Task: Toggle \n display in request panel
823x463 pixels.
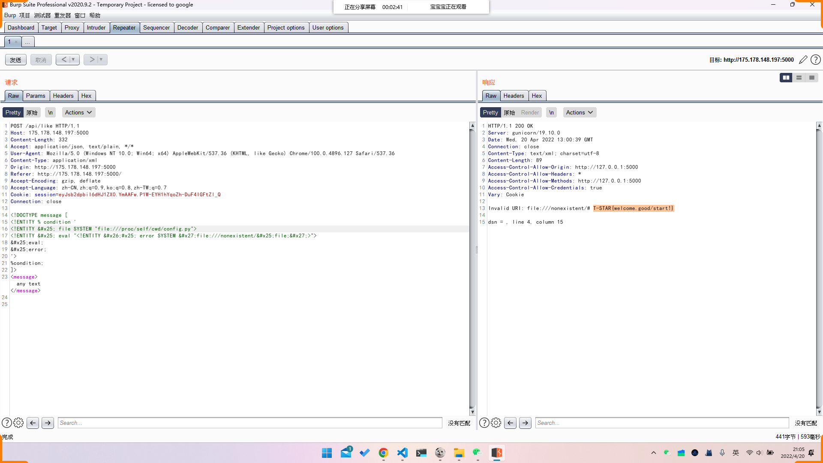Action: tap(51, 112)
